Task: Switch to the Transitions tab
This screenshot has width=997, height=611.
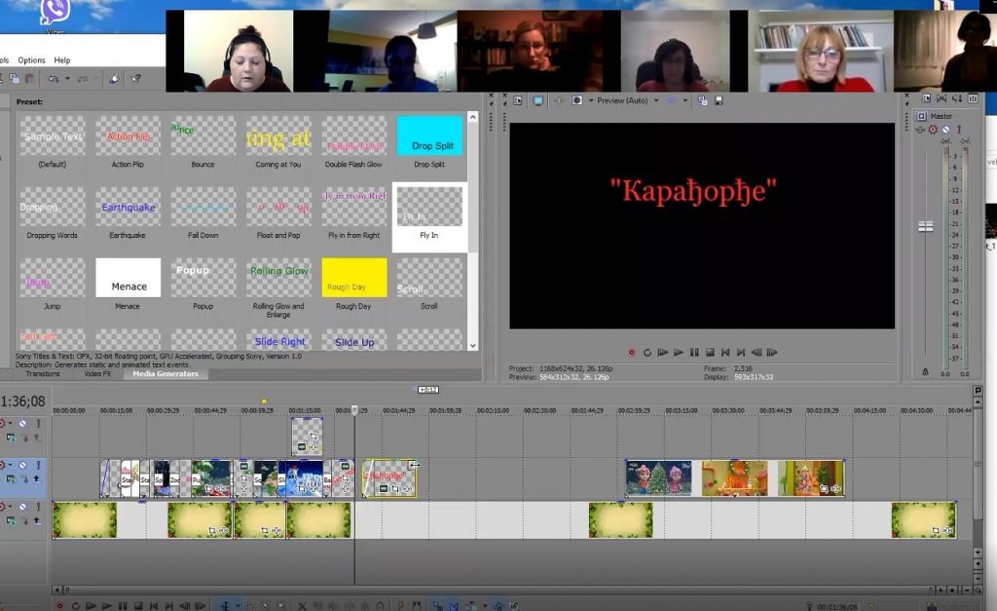Action: coord(43,374)
